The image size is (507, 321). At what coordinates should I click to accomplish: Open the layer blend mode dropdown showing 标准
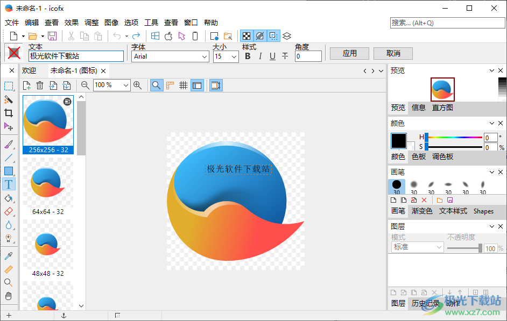[x=417, y=247]
